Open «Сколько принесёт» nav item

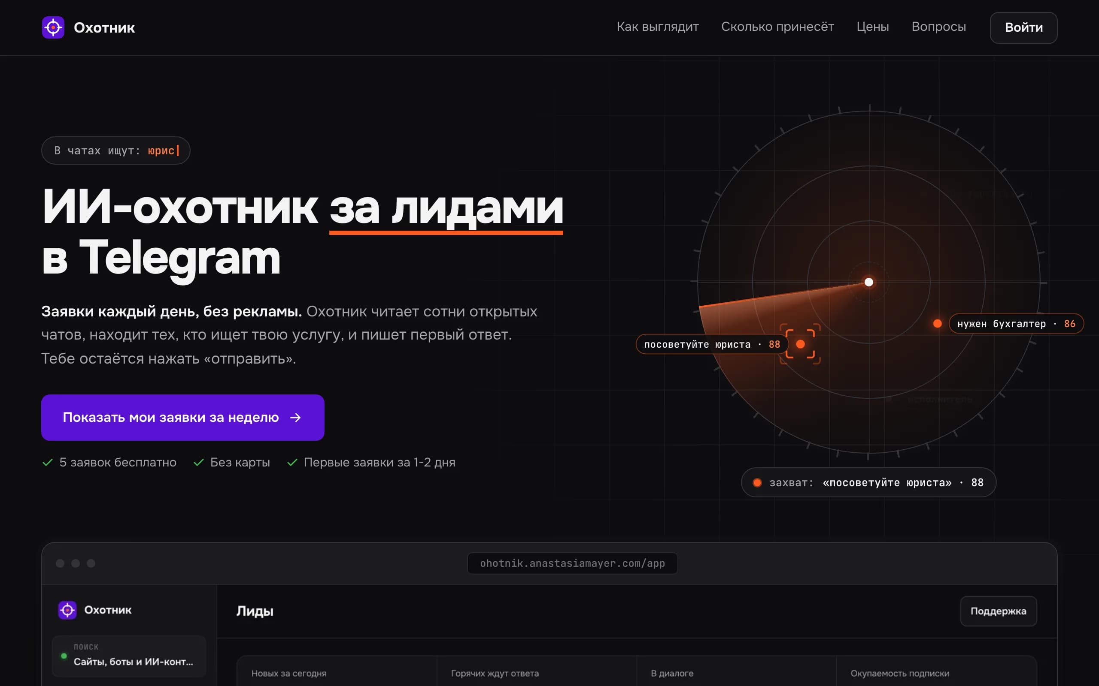(777, 27)
